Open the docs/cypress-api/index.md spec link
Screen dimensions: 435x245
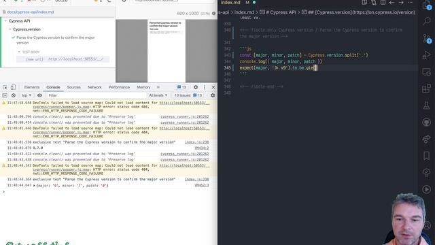30,12
